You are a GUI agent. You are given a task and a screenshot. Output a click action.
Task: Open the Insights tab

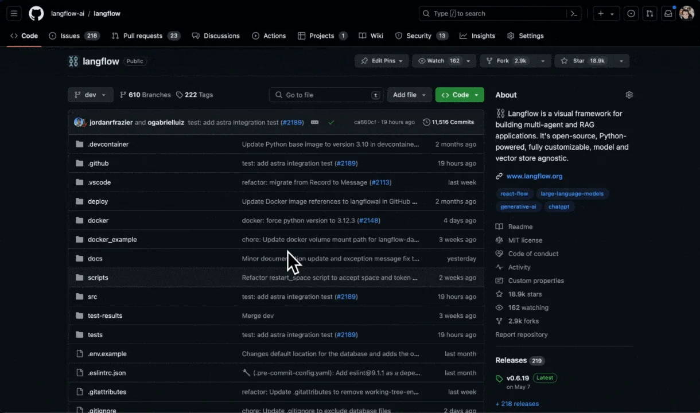click(x=477, y=36)
